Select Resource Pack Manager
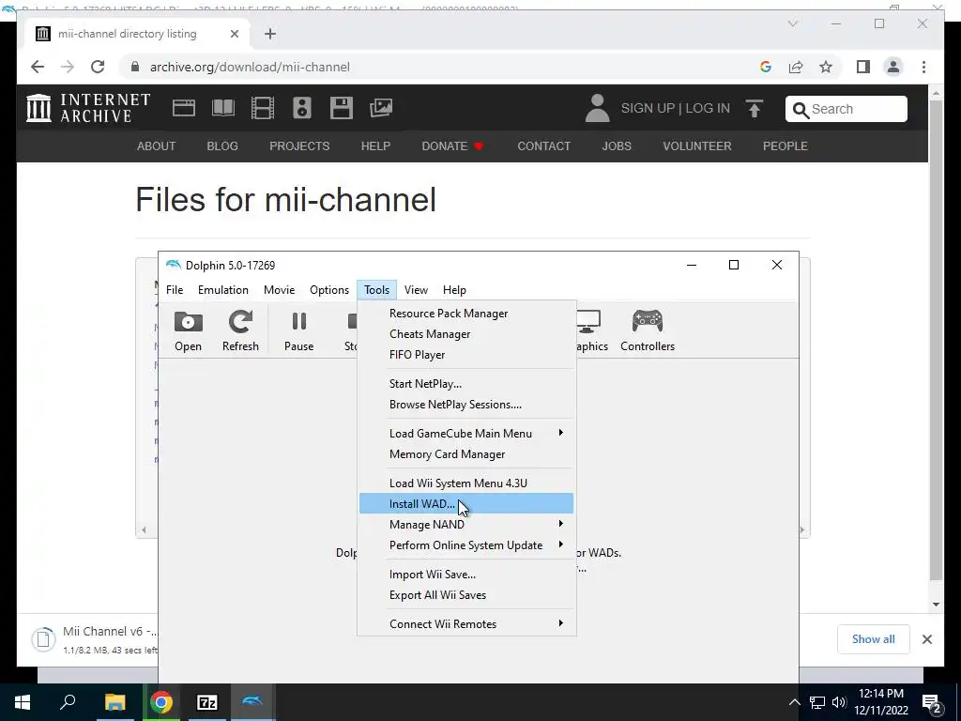Viewport: 961px width, 721px height. 466,314
